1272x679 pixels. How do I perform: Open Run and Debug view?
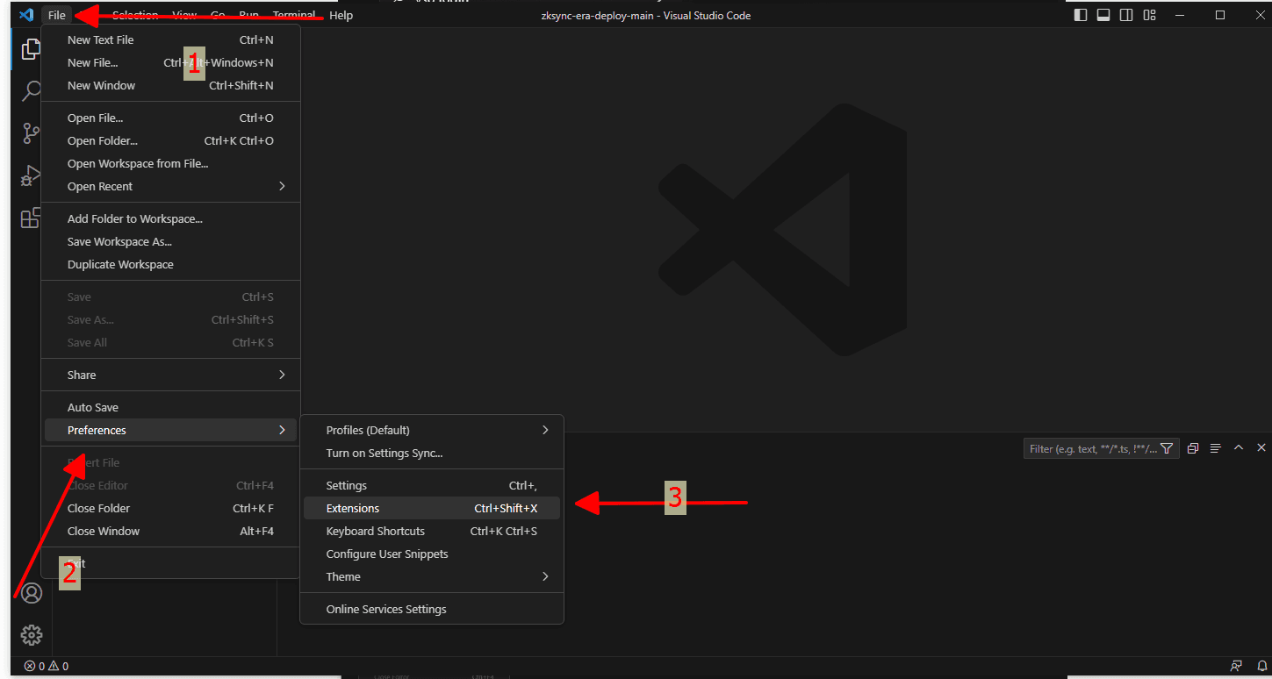tap(32, 175)
